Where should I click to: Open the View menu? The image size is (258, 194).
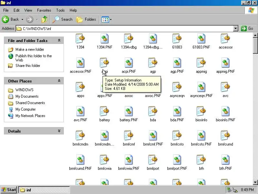[28, 10]
